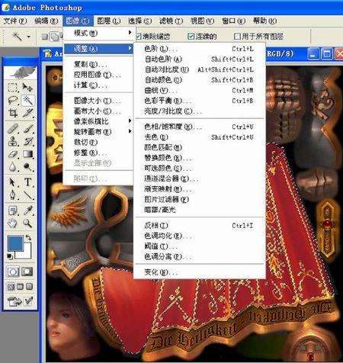This screenshot has height=363, width=343.
Task: Click New Selection mode in options bar
Action: coord(45,37)
